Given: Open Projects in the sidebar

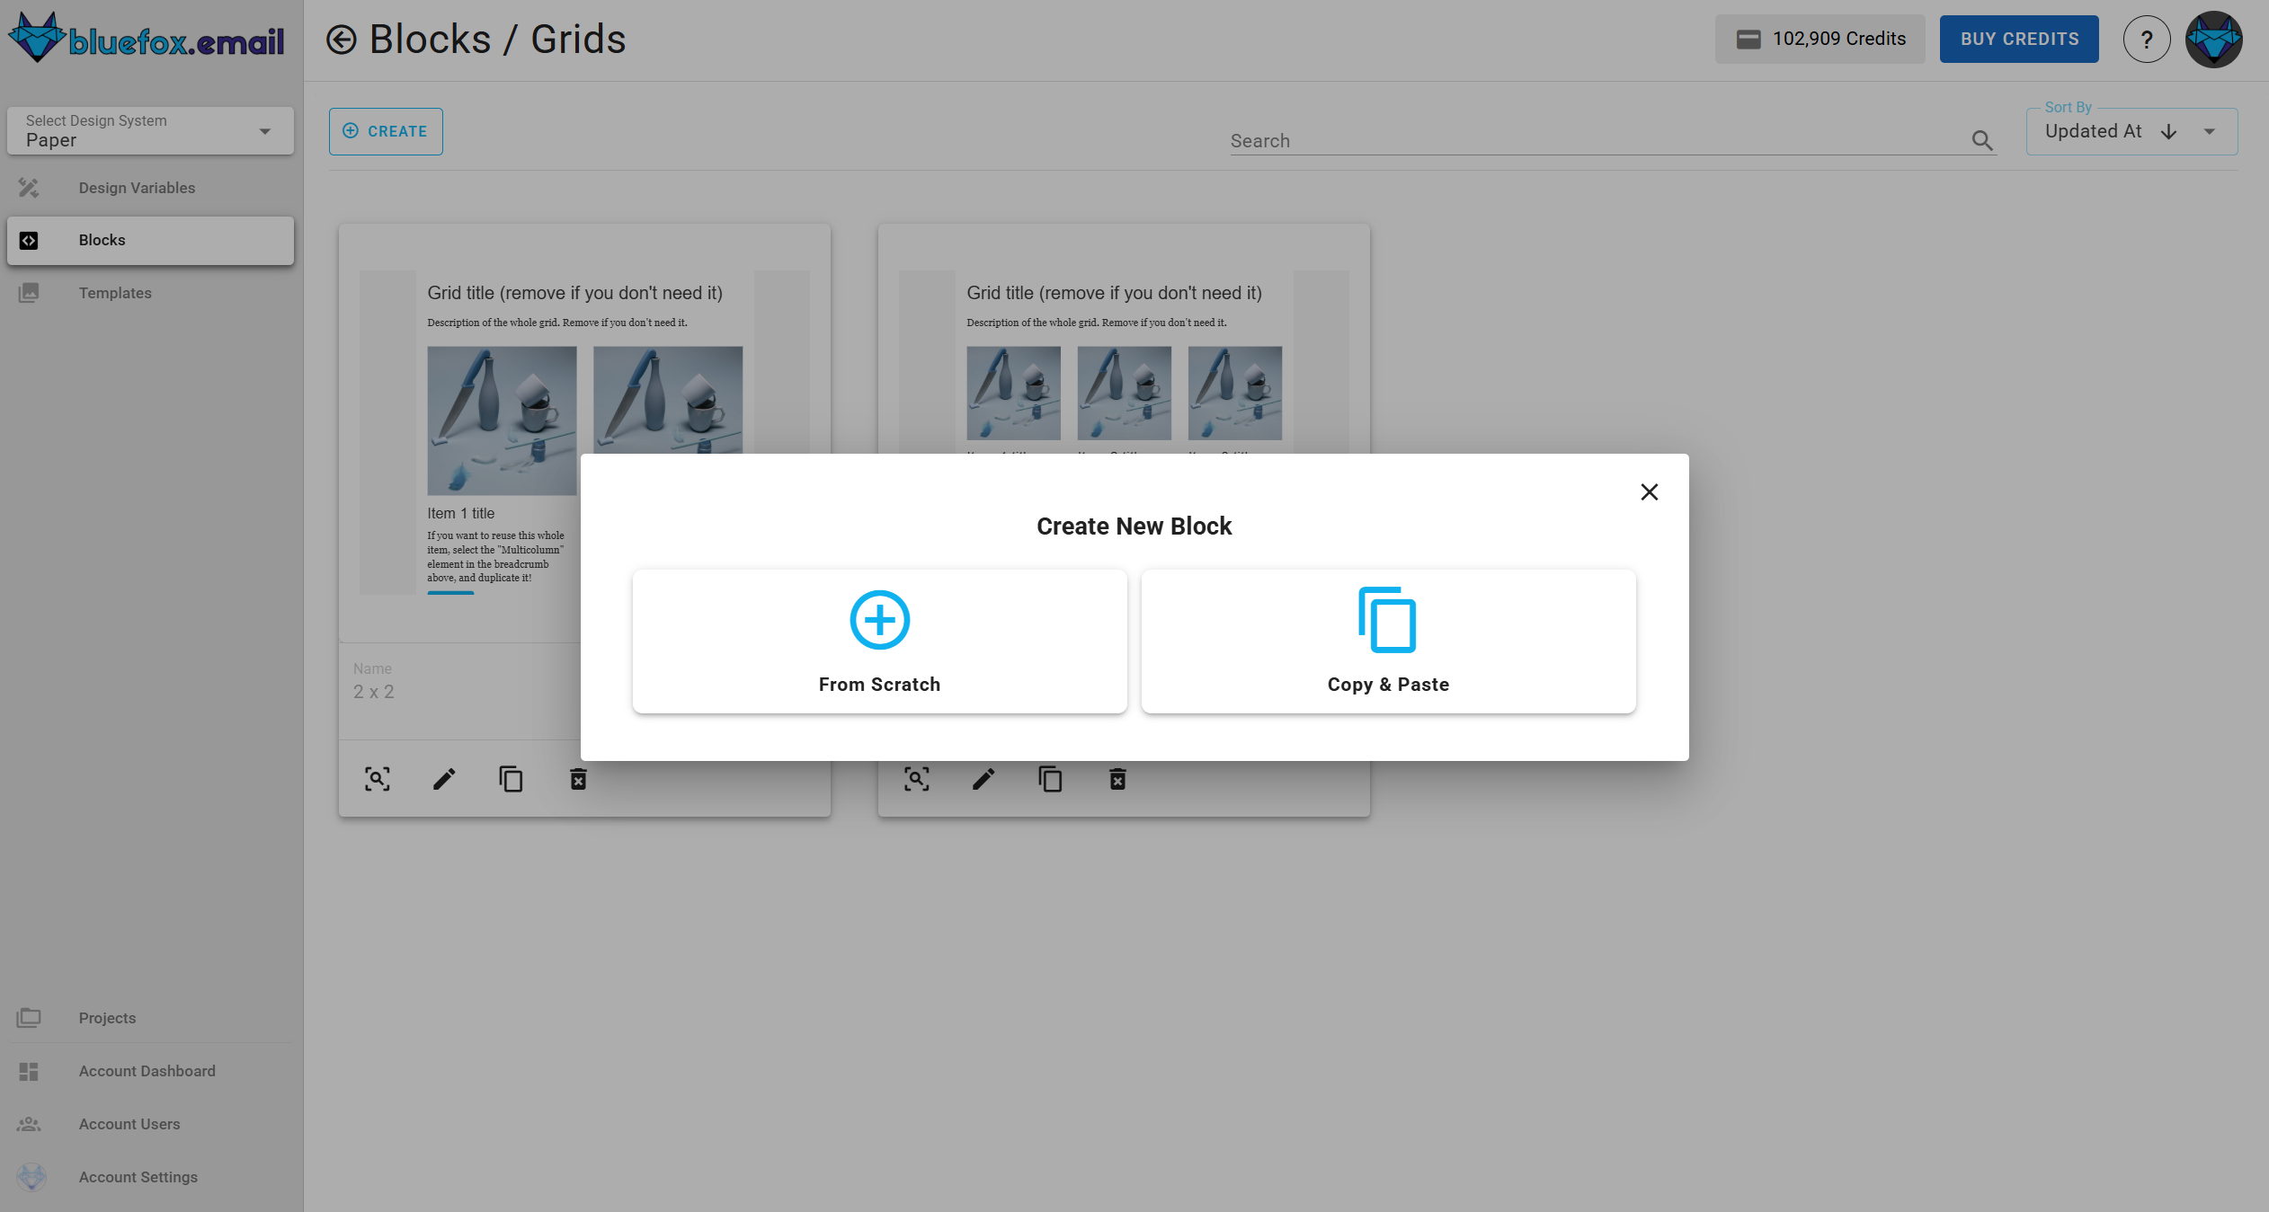Looking at the screenshot, I should click(150, 1018).
